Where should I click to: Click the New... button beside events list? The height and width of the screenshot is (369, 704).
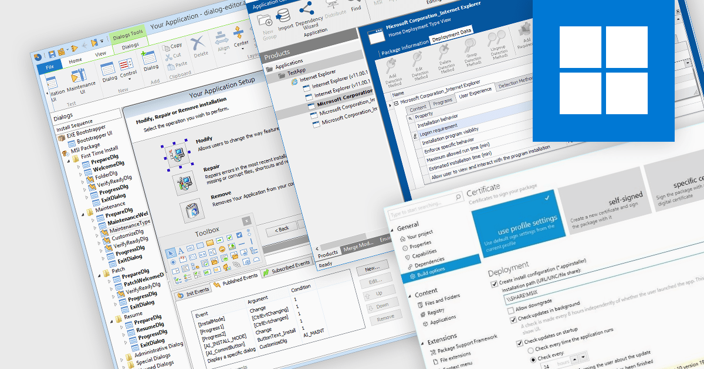[372, 268]
